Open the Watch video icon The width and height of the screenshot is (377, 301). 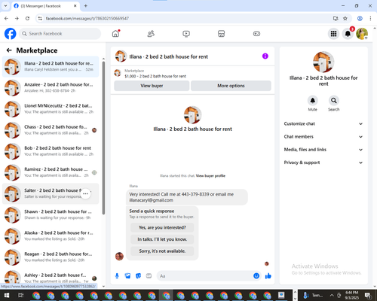coord(186,34)
